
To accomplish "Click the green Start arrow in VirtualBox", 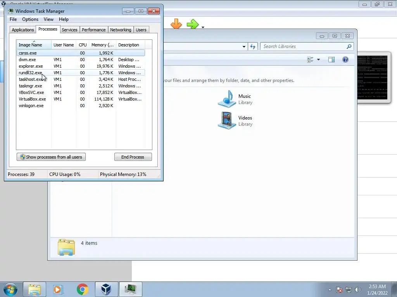I will click(x=193, y=24).
